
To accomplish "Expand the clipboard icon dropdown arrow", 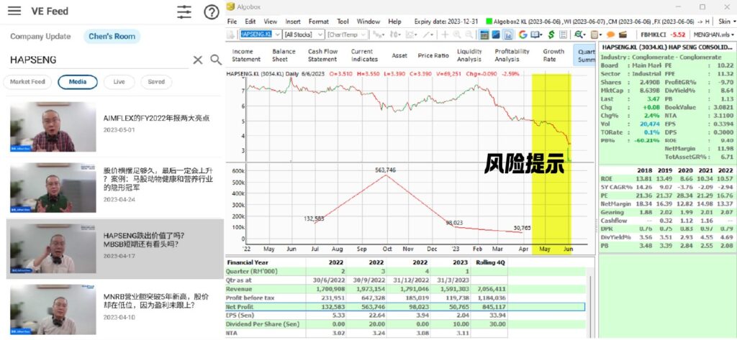I will pos(600,35).
